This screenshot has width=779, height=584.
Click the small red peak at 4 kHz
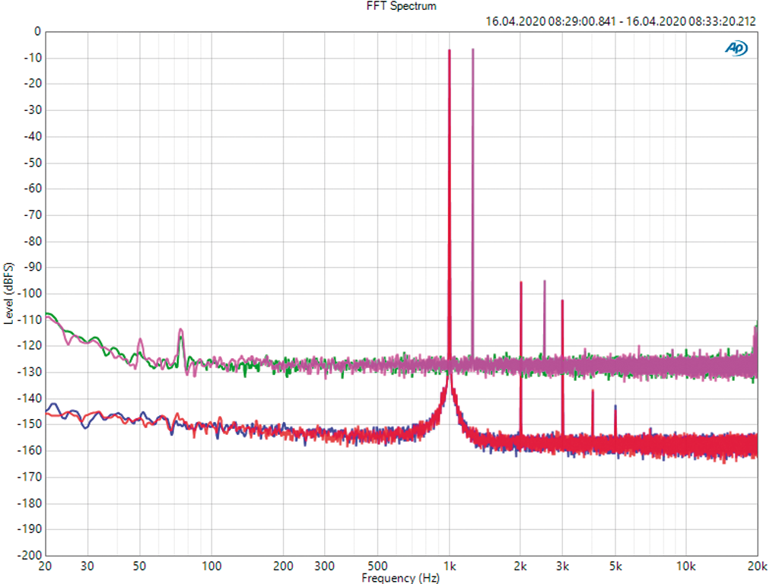pos(593,391)
